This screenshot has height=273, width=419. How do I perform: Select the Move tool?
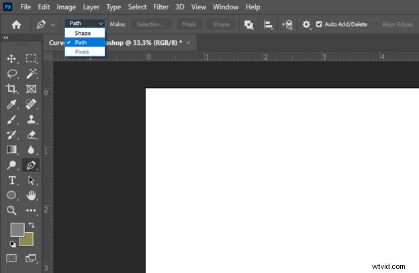[x=11, y=59]
